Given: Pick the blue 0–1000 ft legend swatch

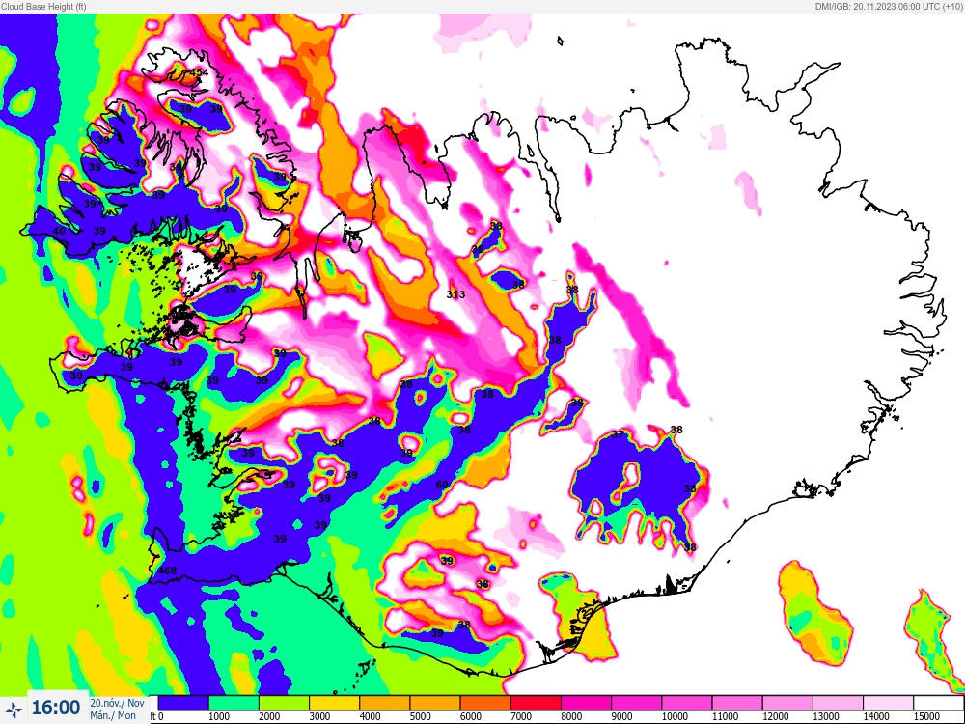Looking at the screenshot, I should pos(182,703).
